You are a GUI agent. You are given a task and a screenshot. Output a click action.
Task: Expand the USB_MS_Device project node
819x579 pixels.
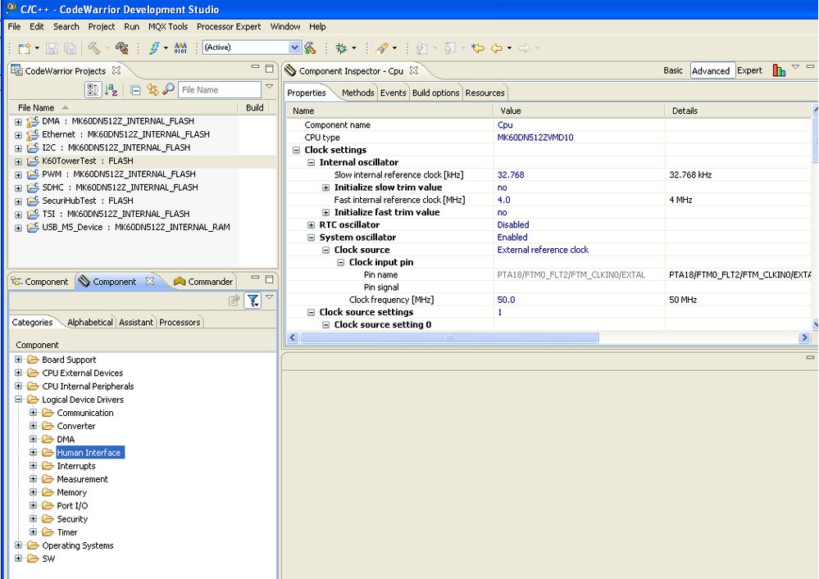click(18, 228)
